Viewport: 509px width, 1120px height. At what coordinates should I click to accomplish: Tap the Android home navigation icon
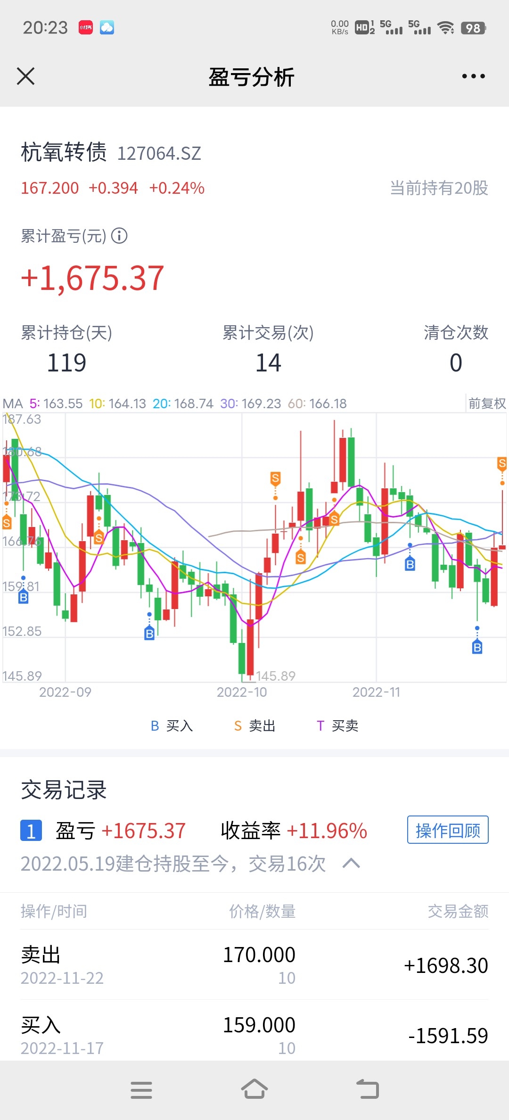(254, 1090)
